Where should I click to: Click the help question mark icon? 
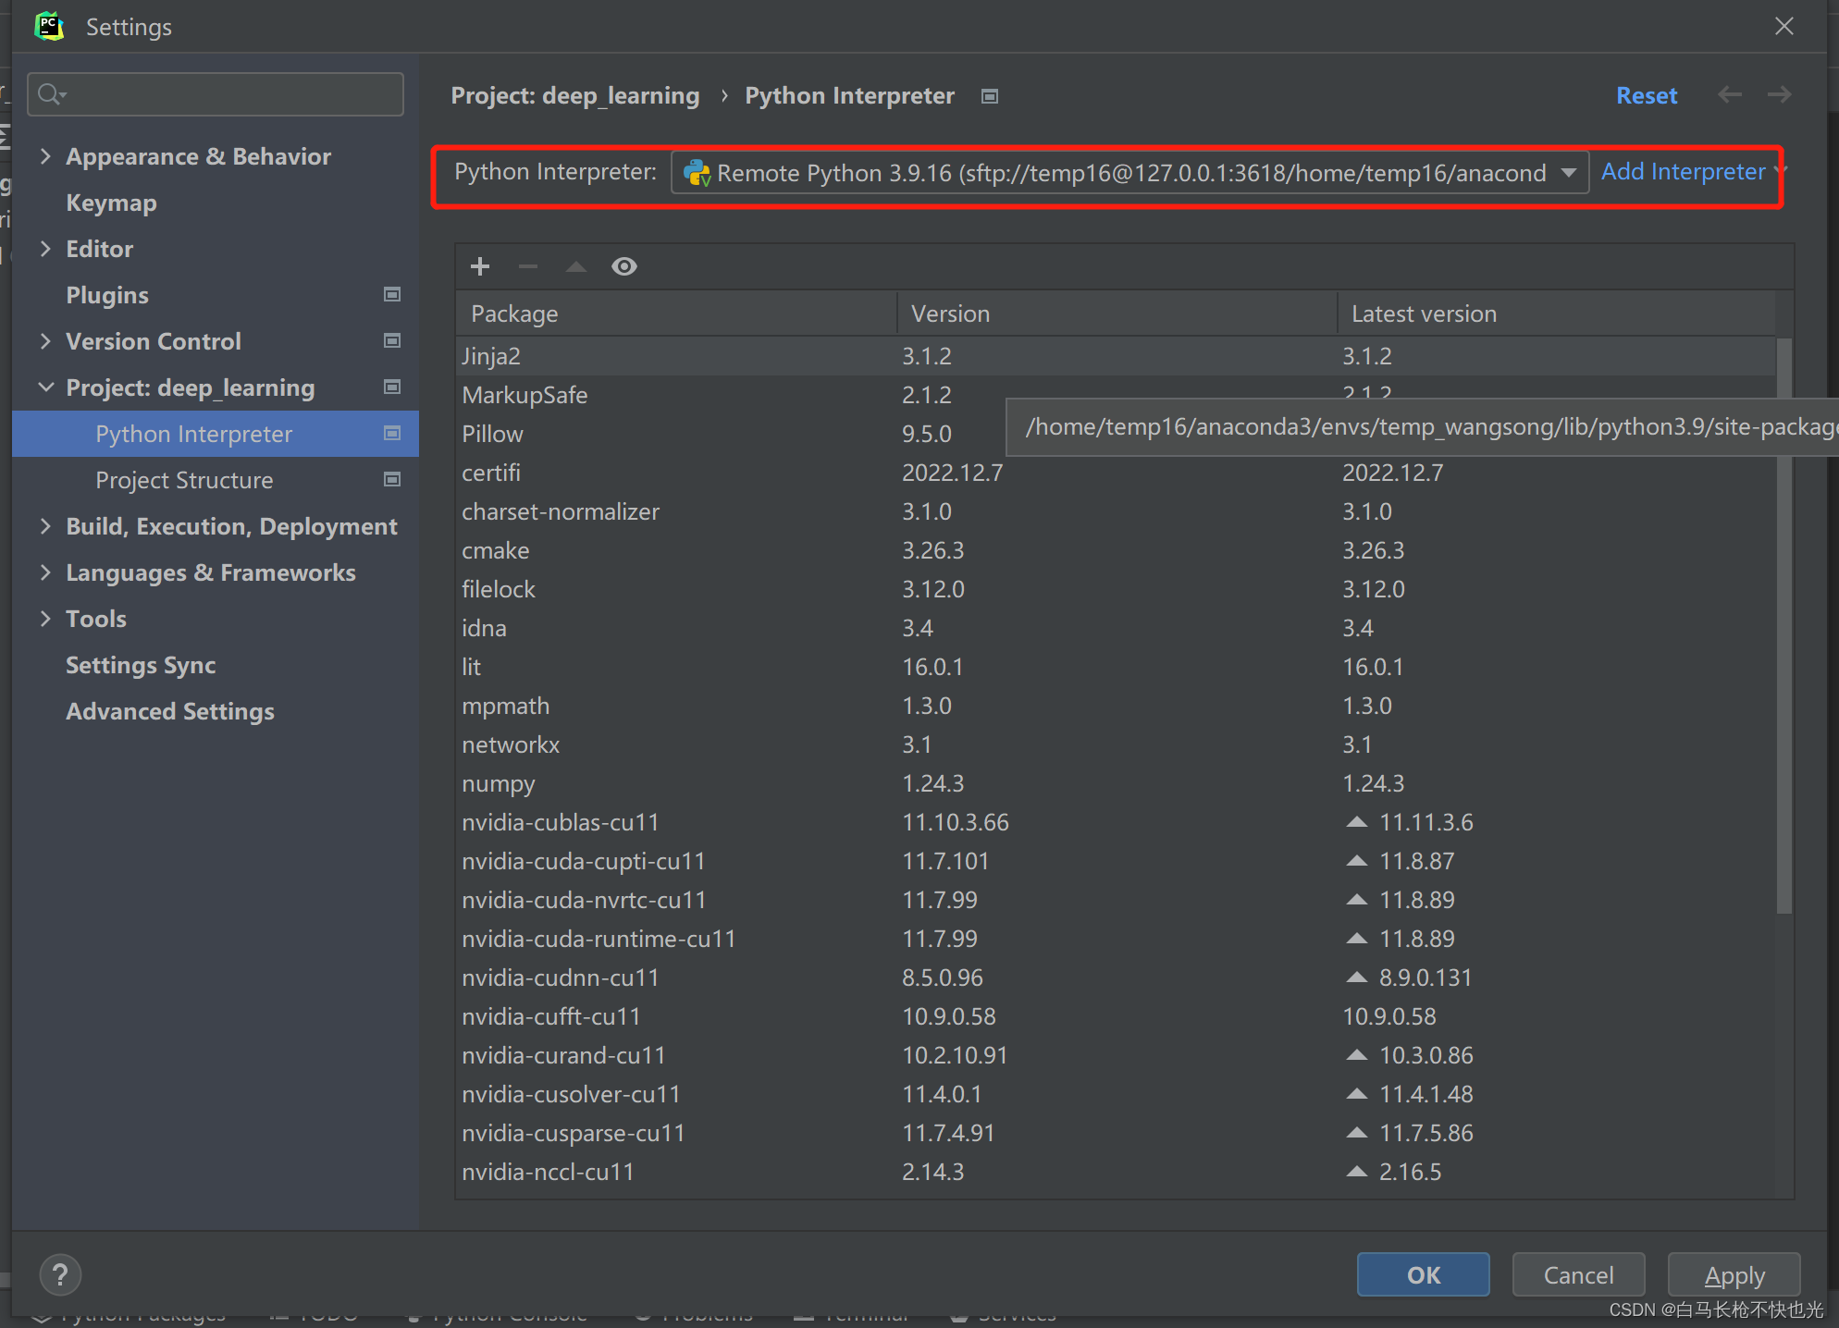pyautogui.click(x=60, y=1275)
